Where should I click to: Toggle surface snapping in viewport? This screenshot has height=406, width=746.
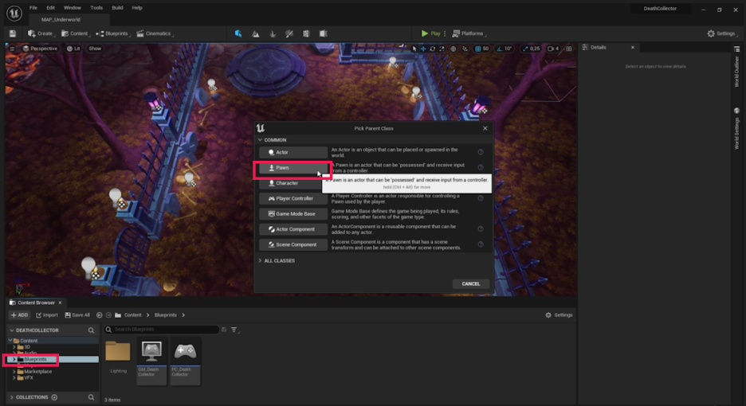[x=465, y=49]
